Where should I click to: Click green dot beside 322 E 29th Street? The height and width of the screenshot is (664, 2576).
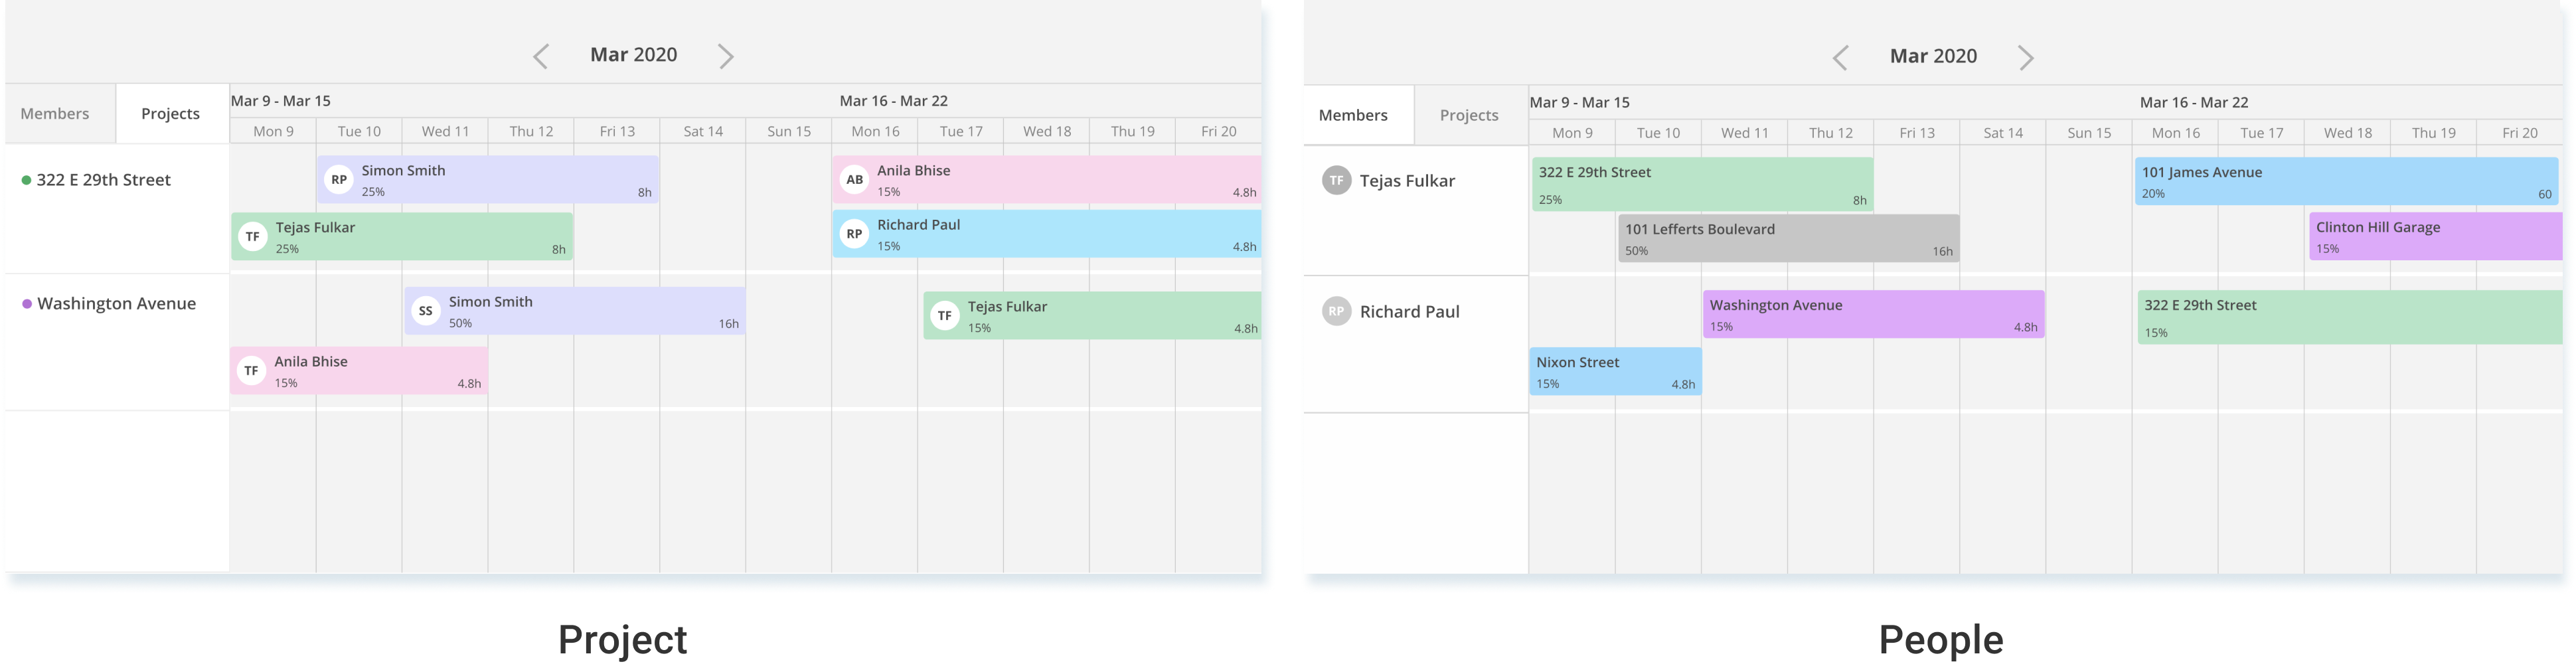[x=26, y=181]
